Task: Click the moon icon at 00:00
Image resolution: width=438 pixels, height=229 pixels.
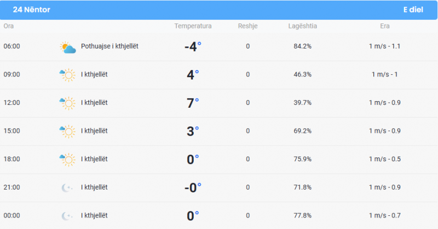Action: click(67, 216)
